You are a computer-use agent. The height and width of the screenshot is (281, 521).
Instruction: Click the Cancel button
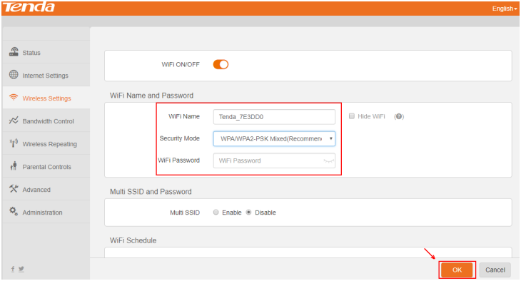[495, 270]
